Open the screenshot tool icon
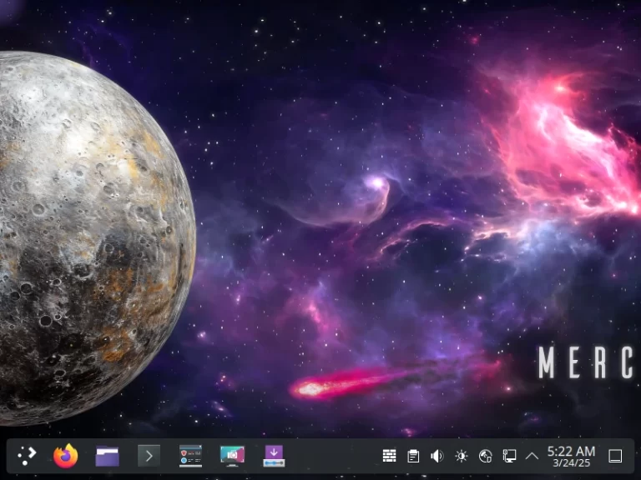 [232, 456]
